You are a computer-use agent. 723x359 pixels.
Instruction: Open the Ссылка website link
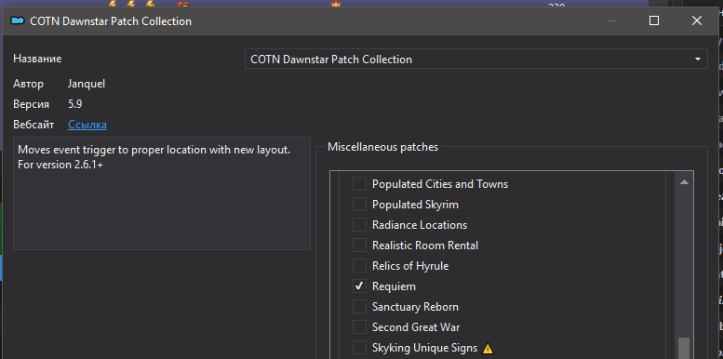[x=87, y=125]
